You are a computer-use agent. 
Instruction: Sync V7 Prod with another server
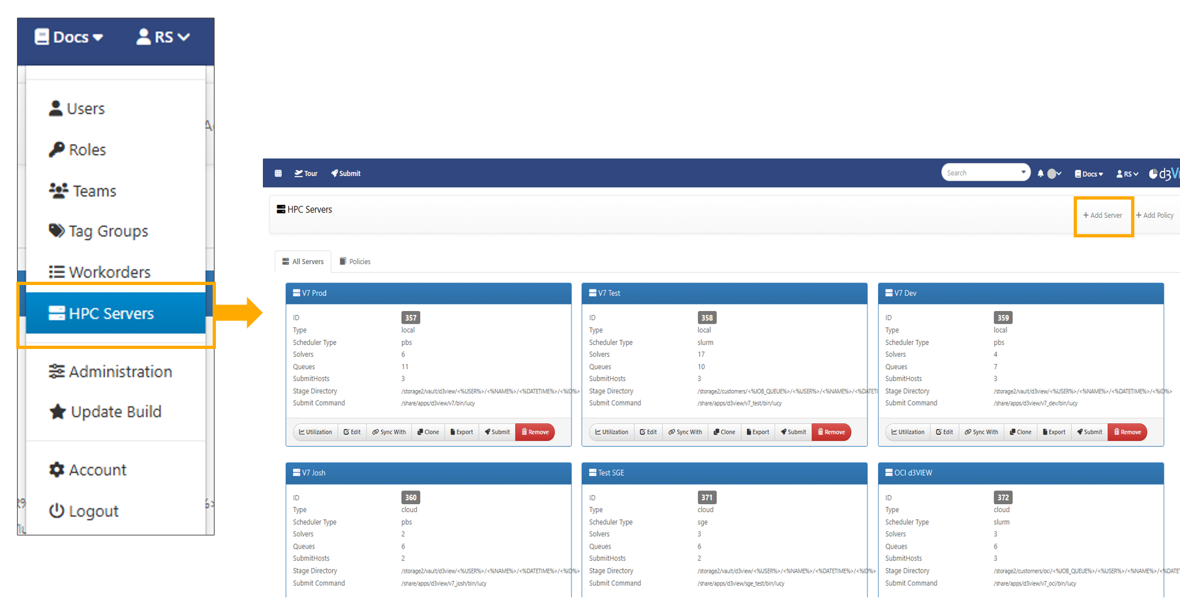(x=389, y=432)
